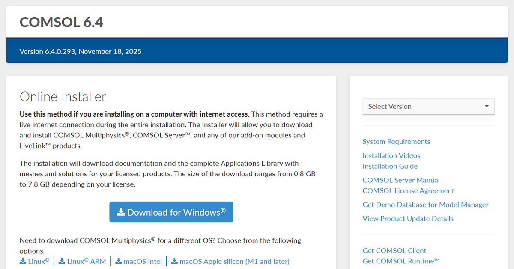Click the download arrow icon in Windows button
Screen dimensions: 514x269
pos(121,212)
